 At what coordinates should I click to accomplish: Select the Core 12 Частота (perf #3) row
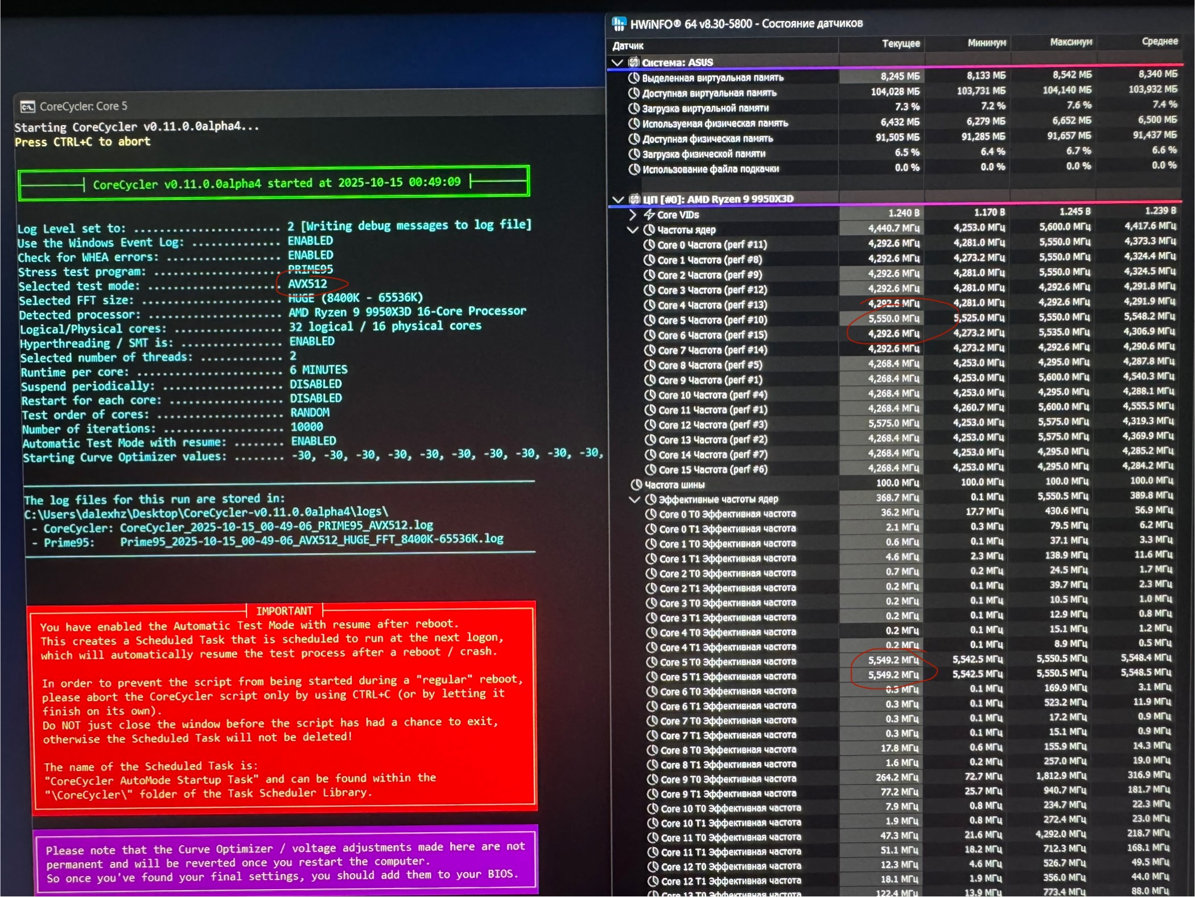pyautogui.click(x=712, y=425)
